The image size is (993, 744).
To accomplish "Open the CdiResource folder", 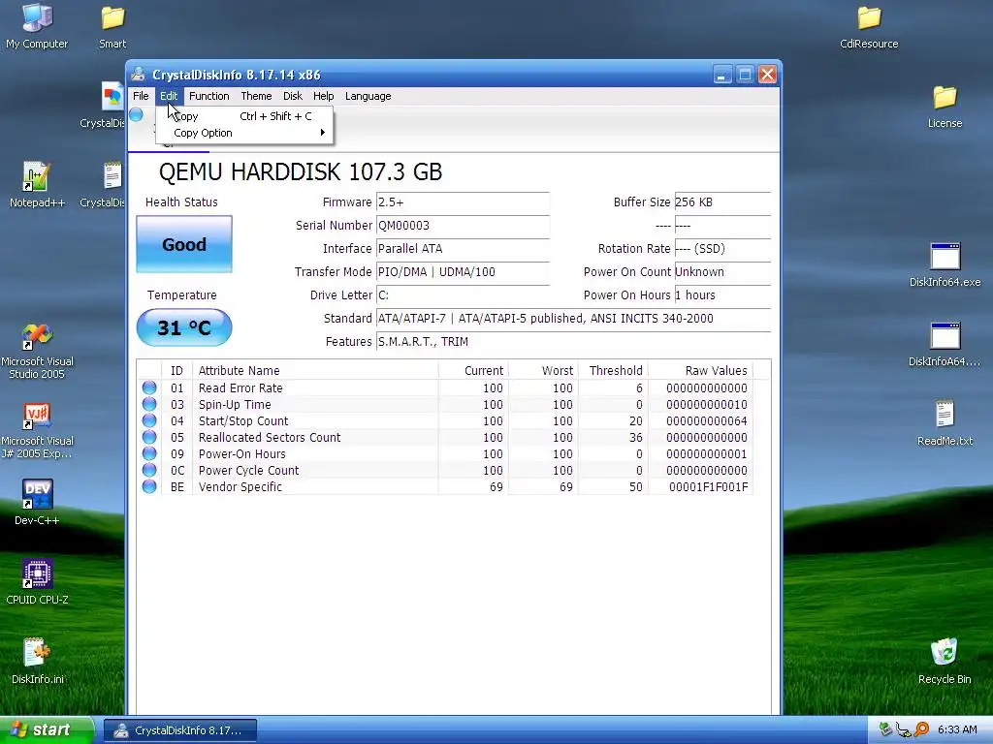I will [x=869, y=25].
